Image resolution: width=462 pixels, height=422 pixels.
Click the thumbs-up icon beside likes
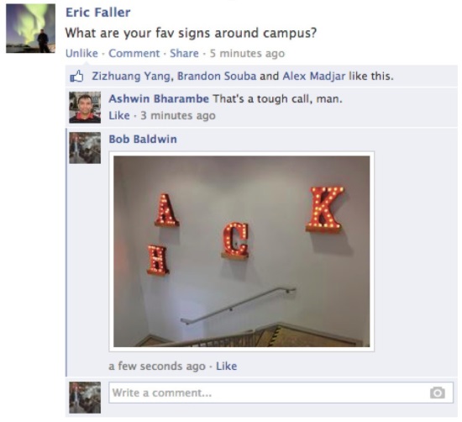pos(76,76)
